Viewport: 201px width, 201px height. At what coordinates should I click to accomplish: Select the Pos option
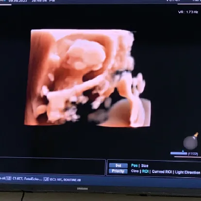(x=134, y=166)
